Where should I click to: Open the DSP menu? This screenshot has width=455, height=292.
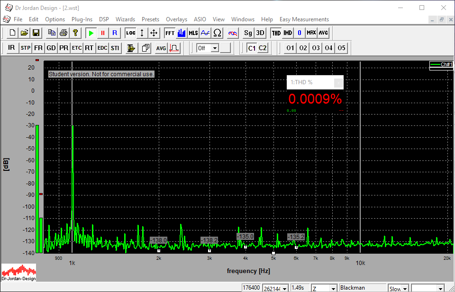[104, 19]
